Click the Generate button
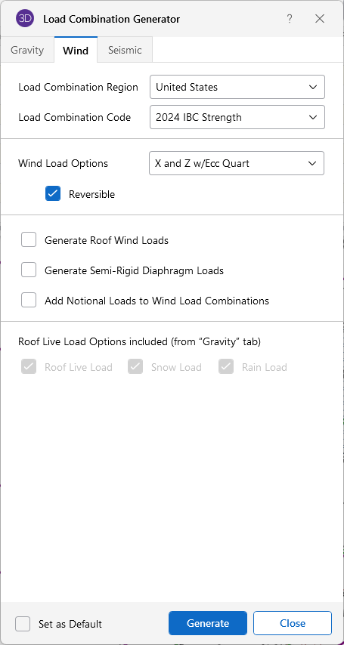 208,623
